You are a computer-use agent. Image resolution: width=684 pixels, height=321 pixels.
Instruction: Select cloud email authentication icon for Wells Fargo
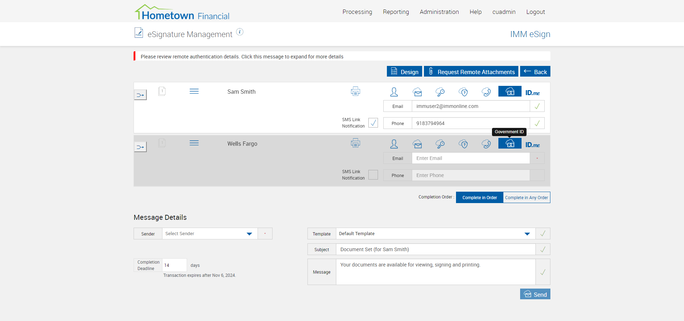[x=418, y=144]
